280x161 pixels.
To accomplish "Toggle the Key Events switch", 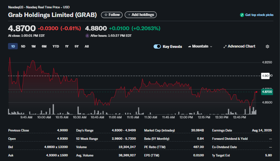I will [x=157, y=46].
